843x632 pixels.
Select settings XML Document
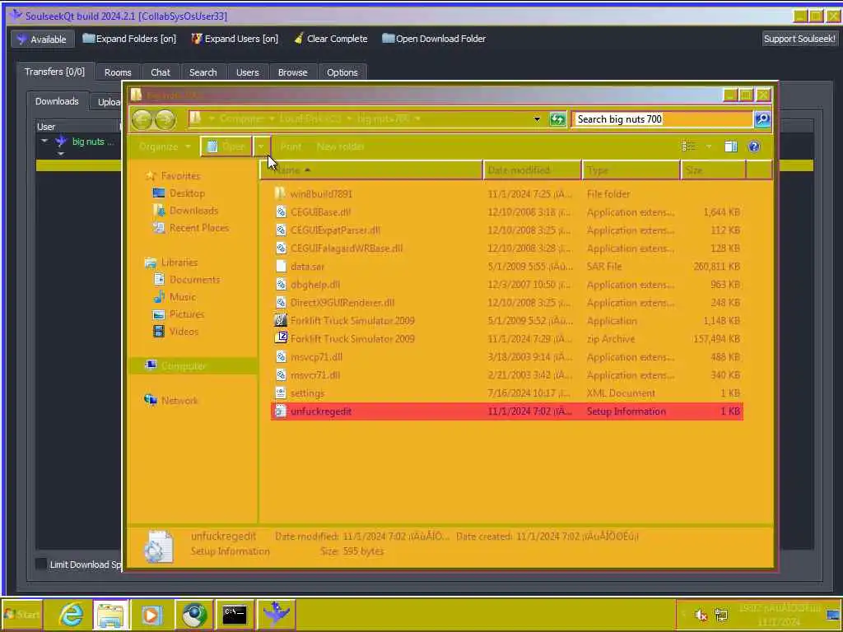coord(506,393)
